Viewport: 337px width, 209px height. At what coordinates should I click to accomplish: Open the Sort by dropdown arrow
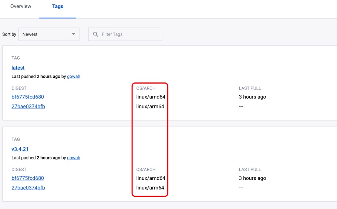pyautogui.click(x=74, y=34)
